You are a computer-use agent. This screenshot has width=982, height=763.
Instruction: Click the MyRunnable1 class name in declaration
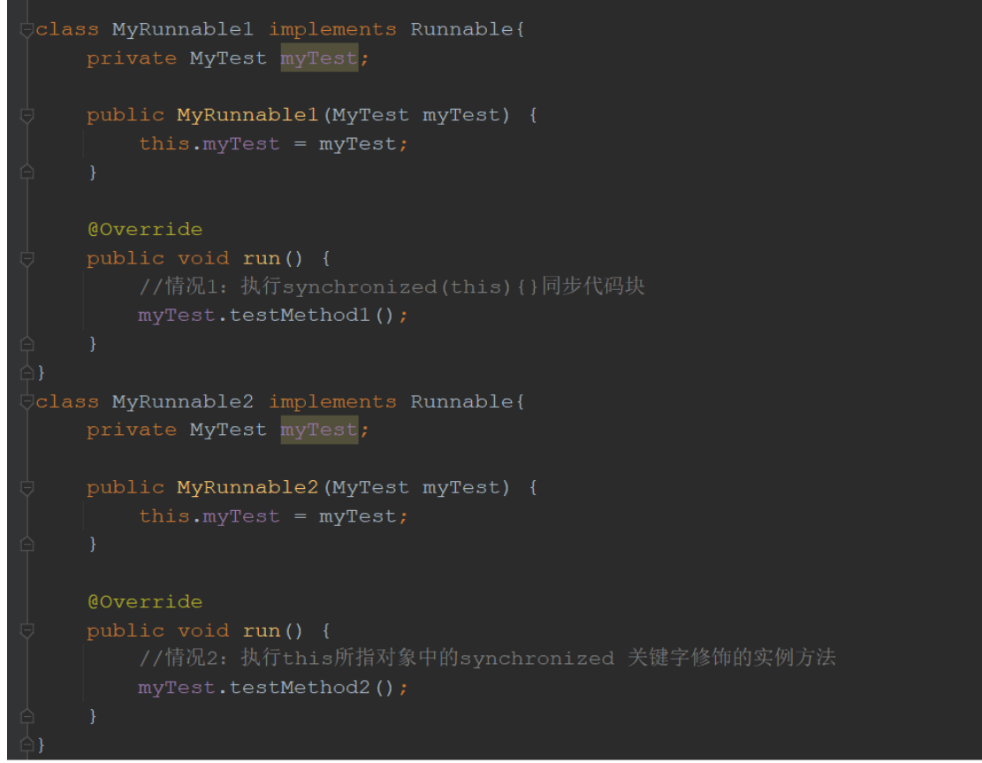coord(182,30)
